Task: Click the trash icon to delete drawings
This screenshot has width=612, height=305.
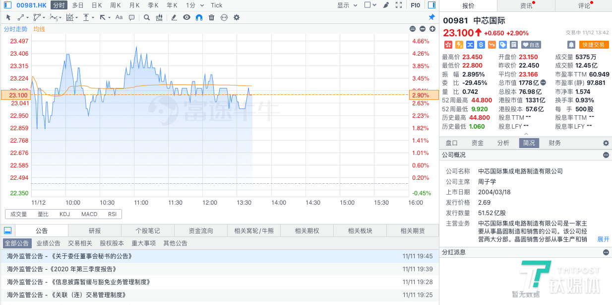Action: pos(210,17)
